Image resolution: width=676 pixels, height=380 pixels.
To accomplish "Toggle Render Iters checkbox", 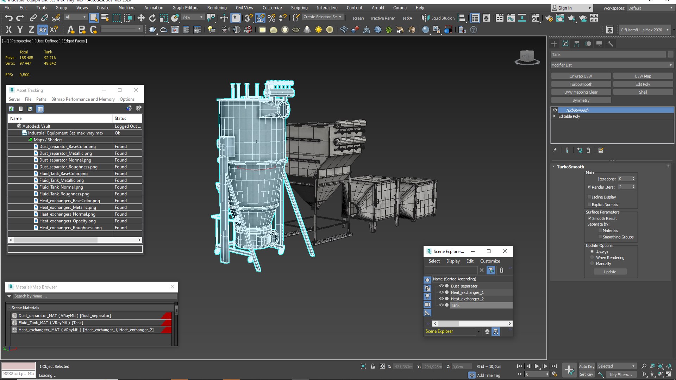I will (x=589, y=187).
